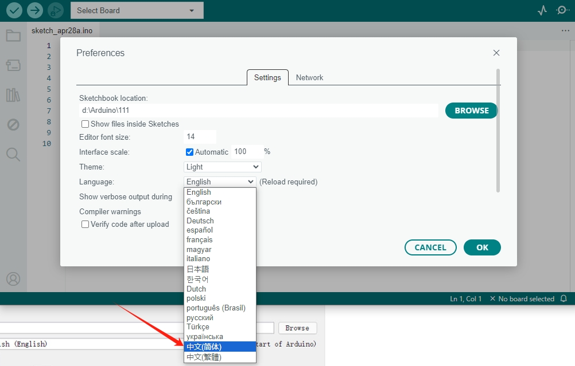Choose español in language list
Image resolution: width=575 pixels, height=366 pixels.
[x=220, y=230]
